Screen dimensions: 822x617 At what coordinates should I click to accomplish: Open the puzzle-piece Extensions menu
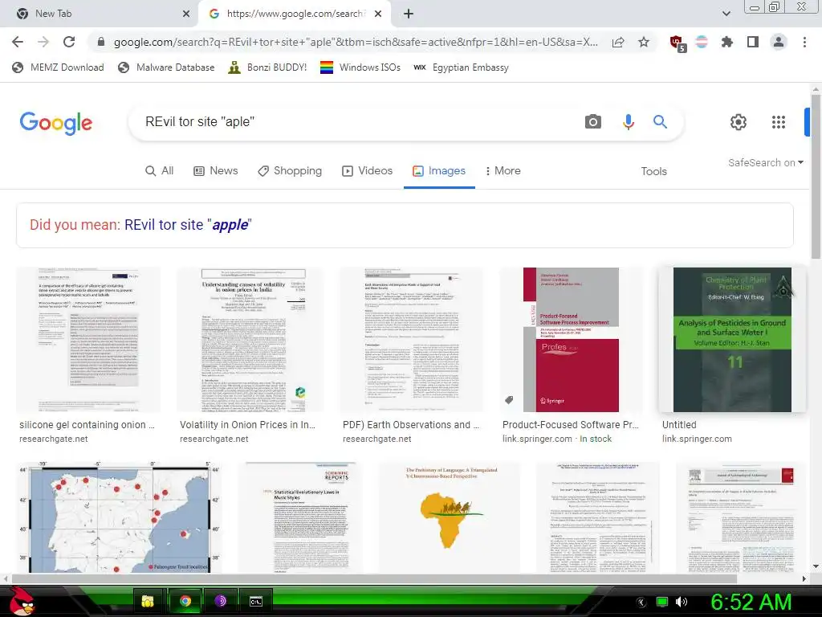pyautogui.click(x=727, y=42)
